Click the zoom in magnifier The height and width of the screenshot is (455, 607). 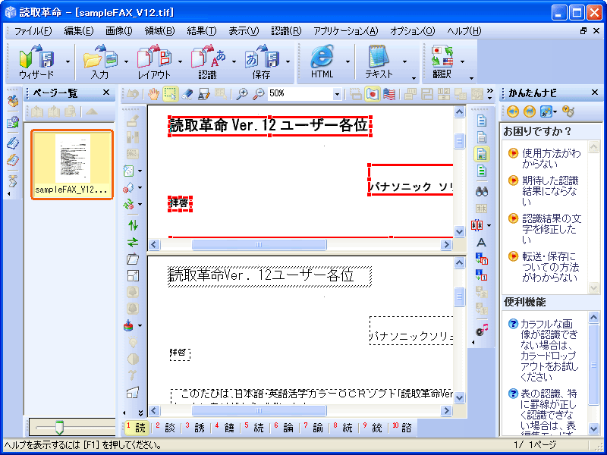[242, 93]
